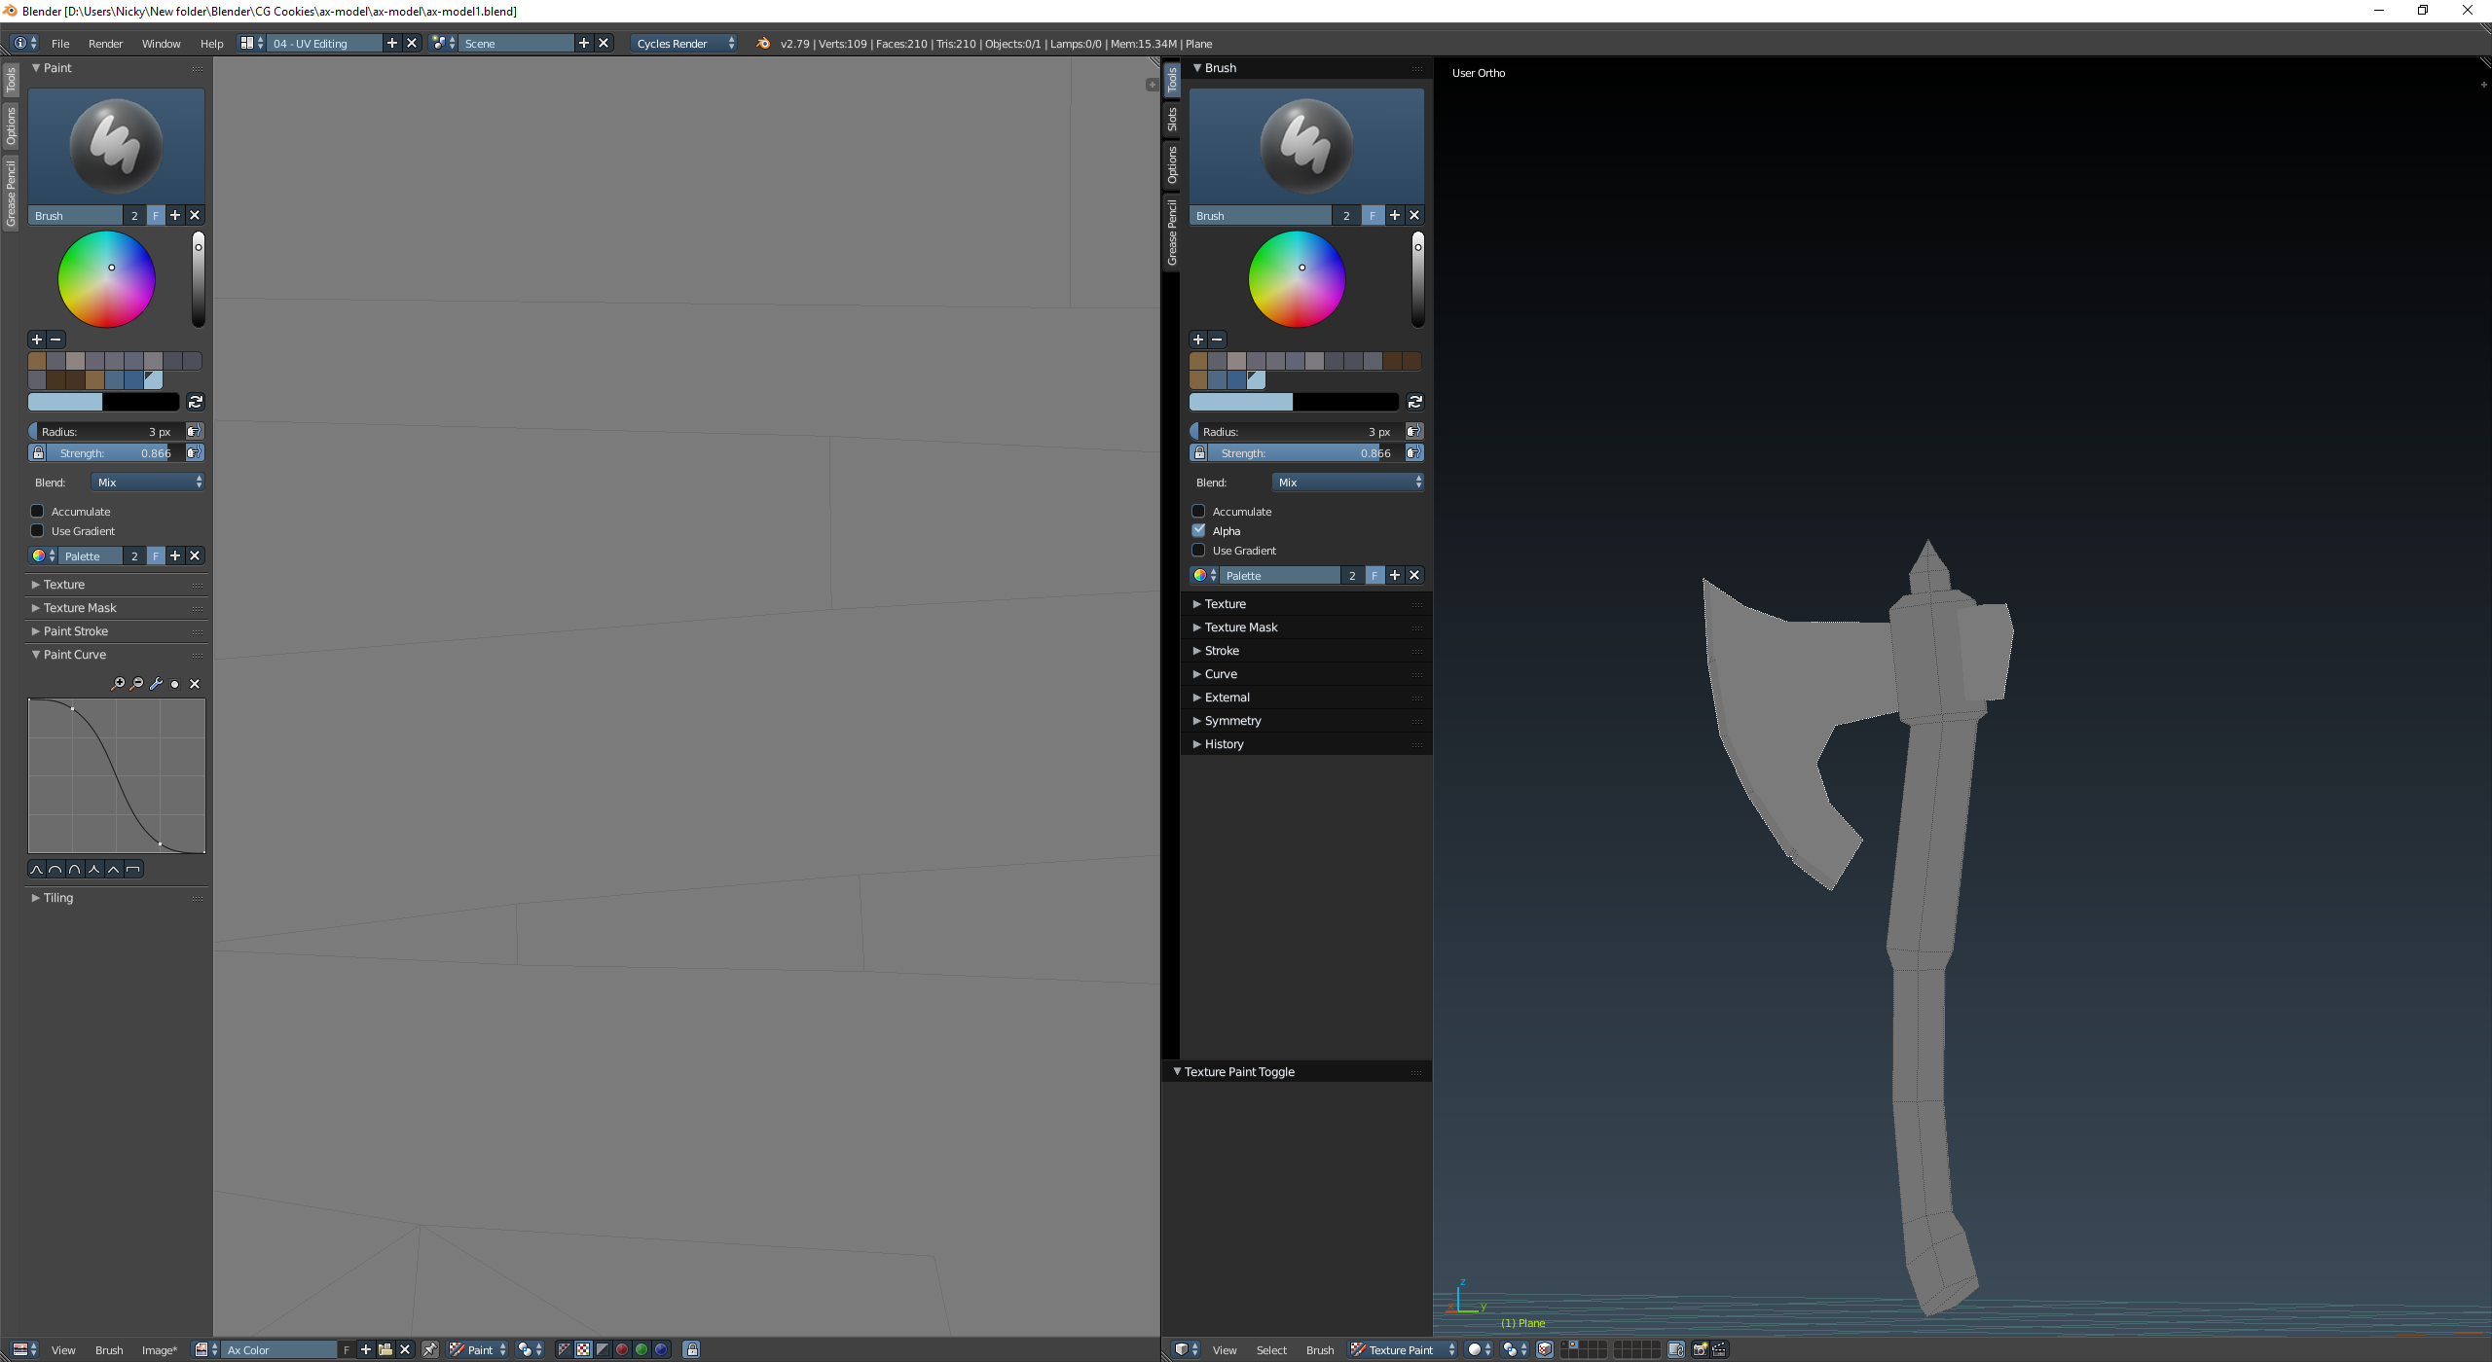This screenshot has width=2492, height=1362.
Task: Show the red color channel
Action: [622, 1349]
